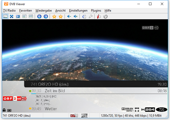Click the 720 resolution badge
This screenshot has height=120, width=170.
[162, 110]
